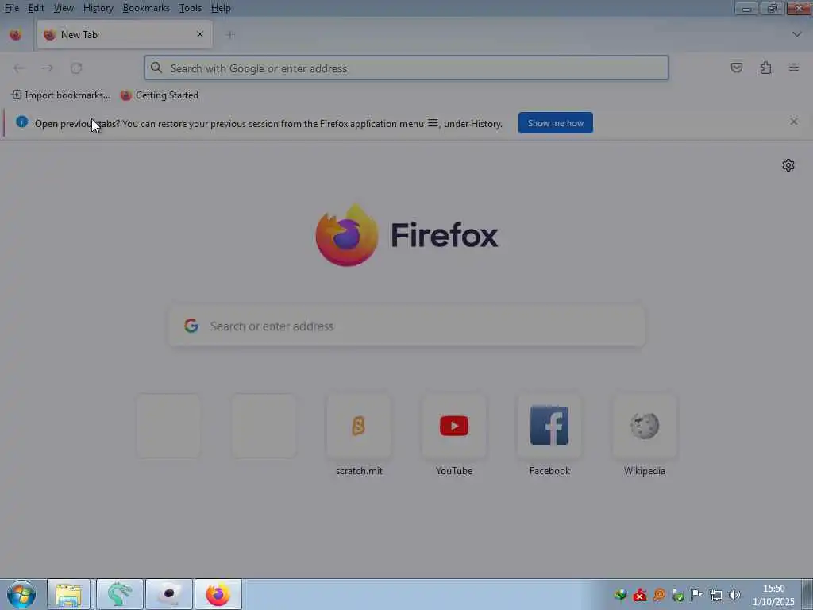Click the Google G icon in search box

[x=191, y=326]
